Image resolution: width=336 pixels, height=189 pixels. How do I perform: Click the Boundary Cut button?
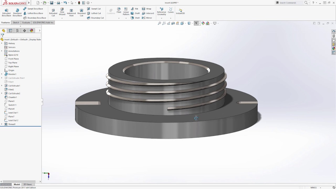pos(96,18)
